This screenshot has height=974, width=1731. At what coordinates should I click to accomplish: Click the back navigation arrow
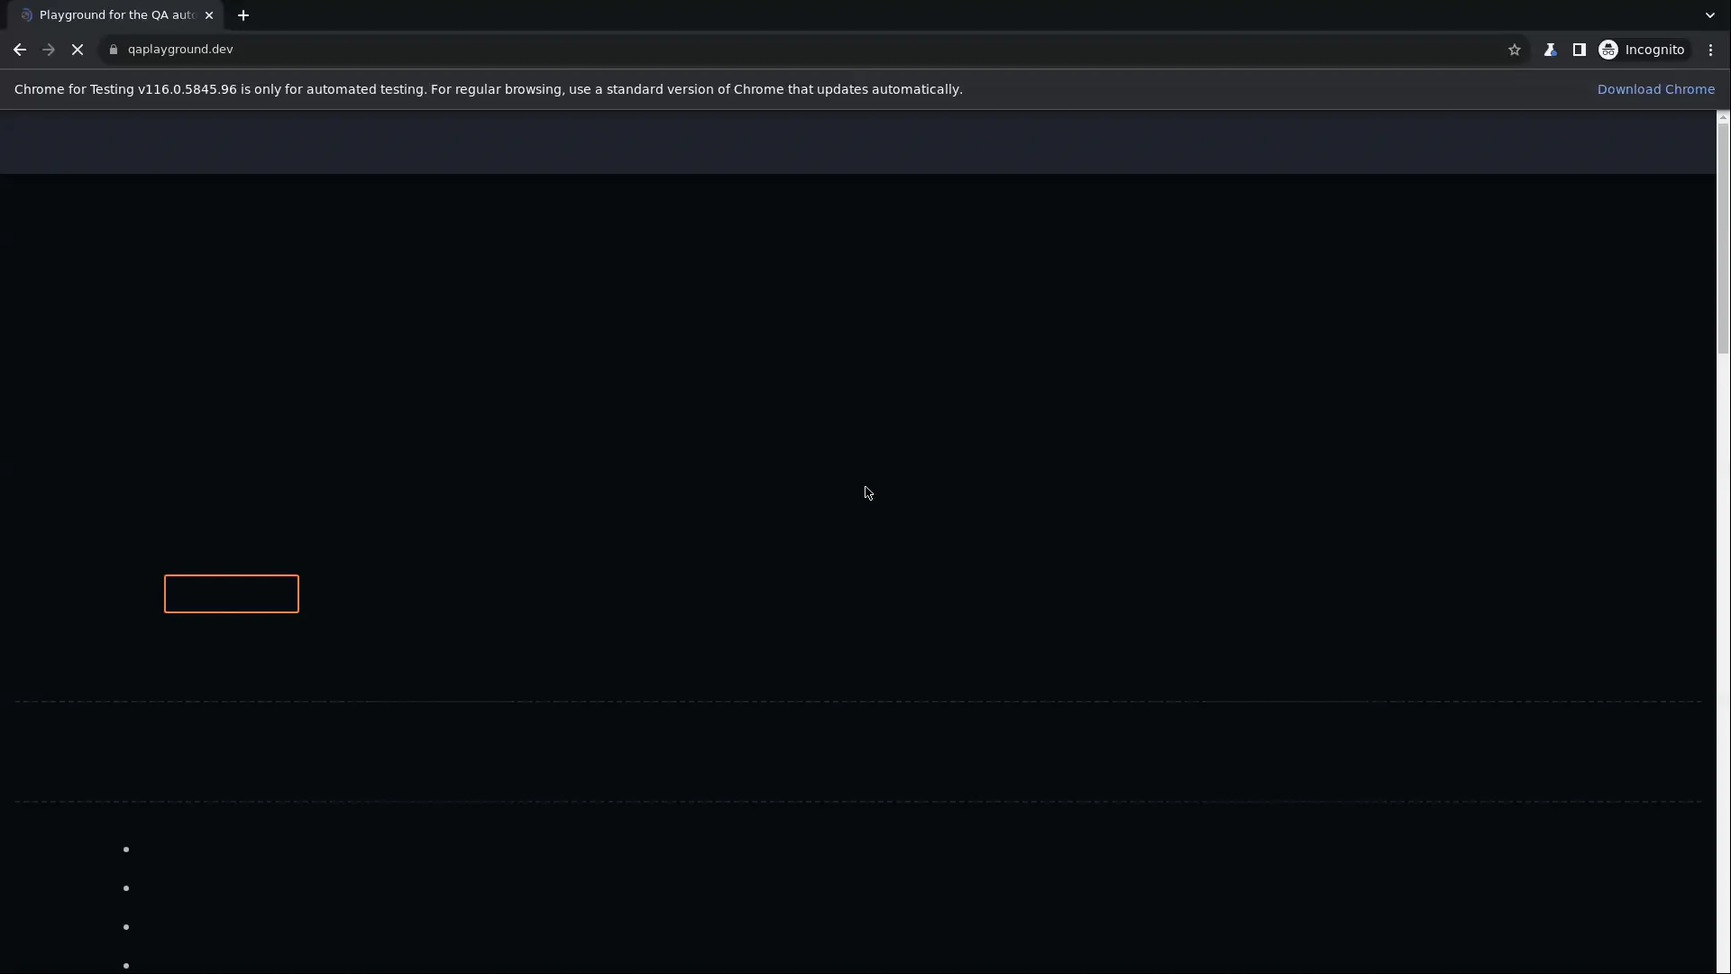pyautogui.click(x=19, y=50)
